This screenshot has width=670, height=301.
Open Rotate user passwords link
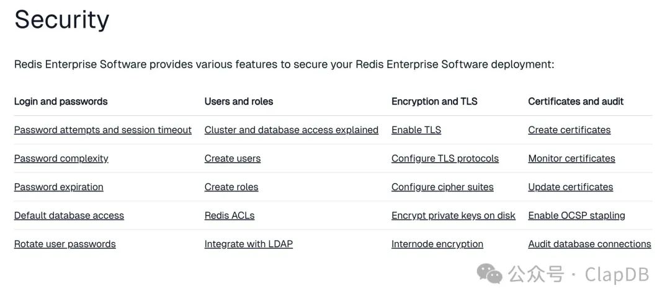point(65,244)
